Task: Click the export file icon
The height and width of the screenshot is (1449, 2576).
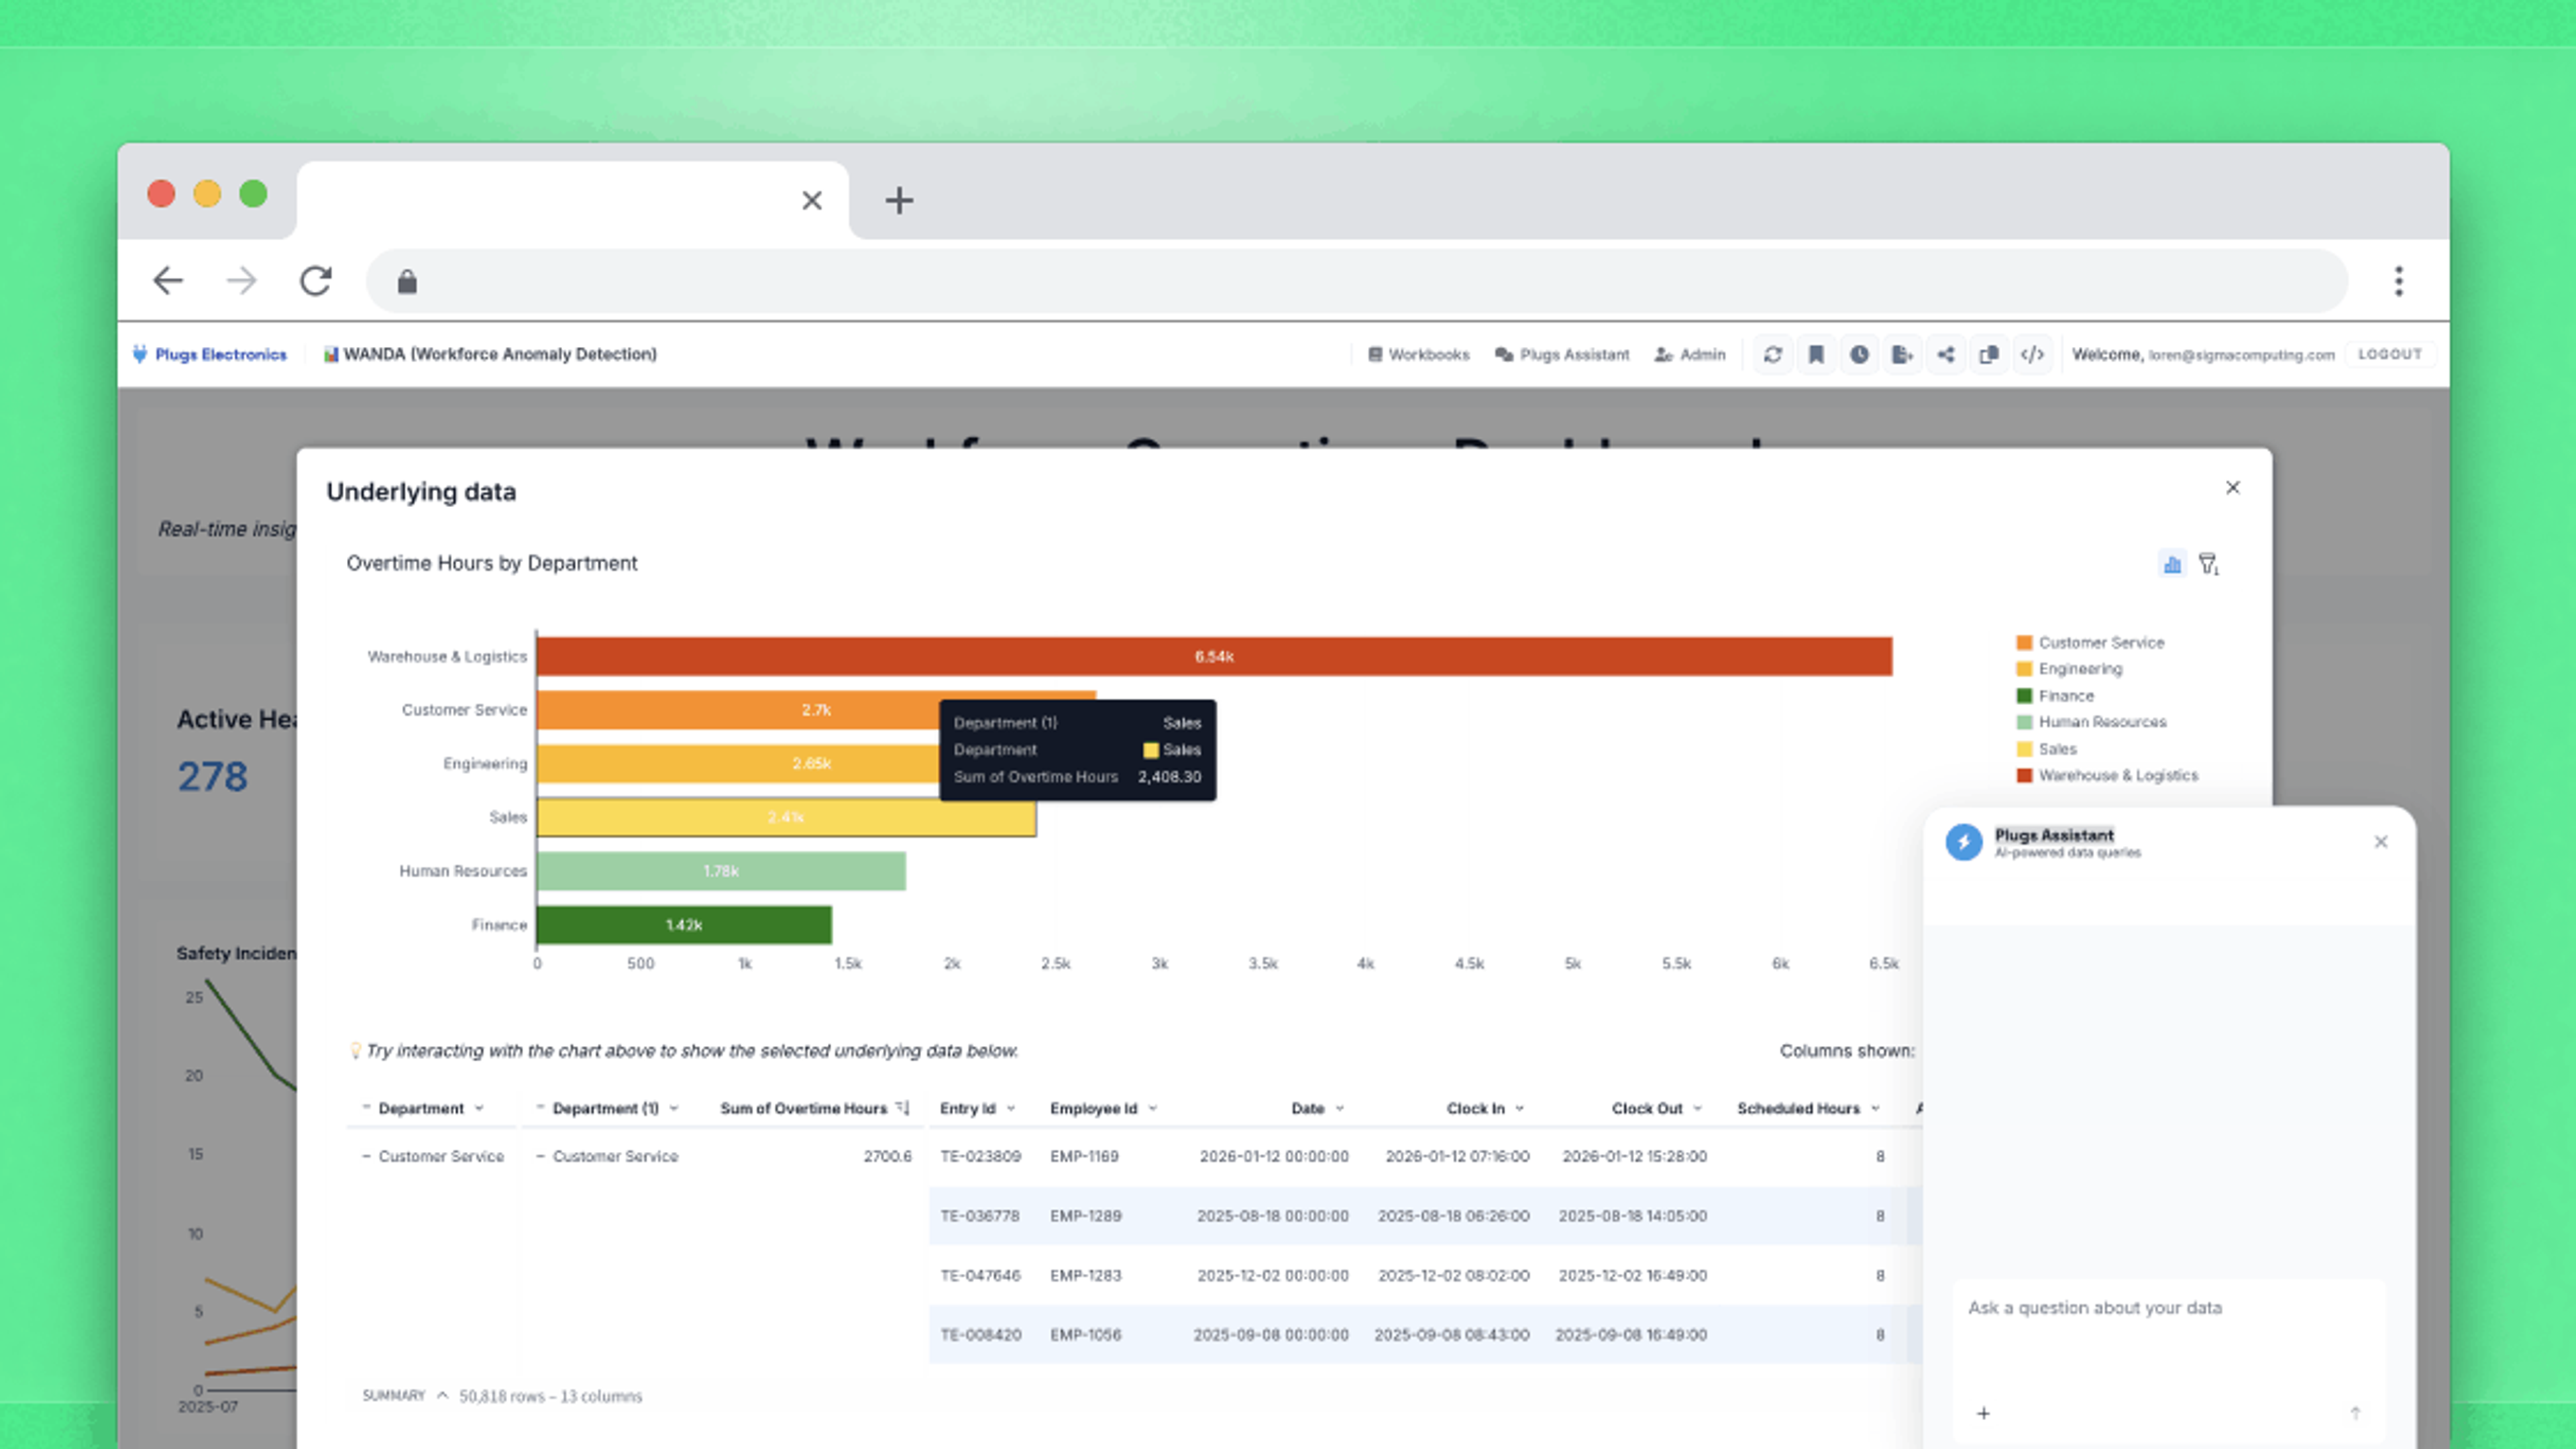Action: [x=1902, y=354]
